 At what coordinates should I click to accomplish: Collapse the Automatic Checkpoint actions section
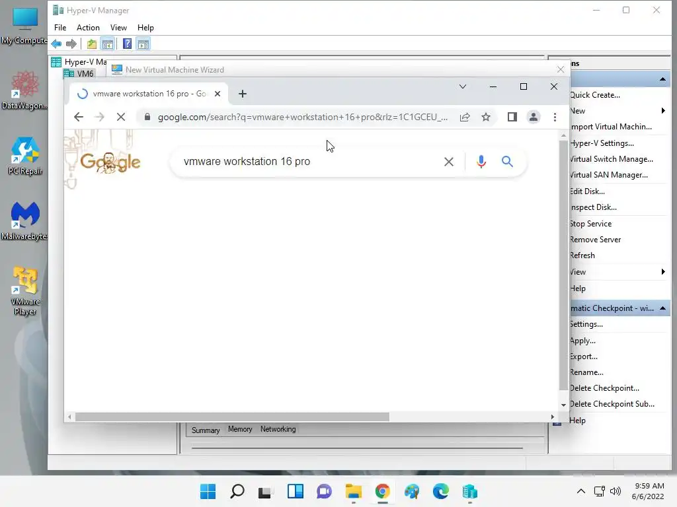click(x=662, y=308)
